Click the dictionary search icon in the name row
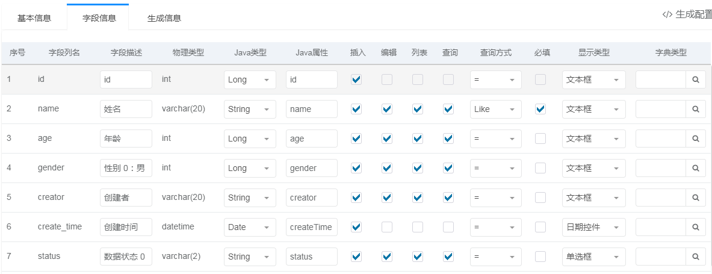The width and height of the screenshot is (712, 274). [695, 109]
